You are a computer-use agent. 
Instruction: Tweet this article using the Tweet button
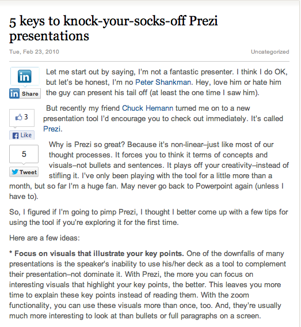tap(24, 172)
